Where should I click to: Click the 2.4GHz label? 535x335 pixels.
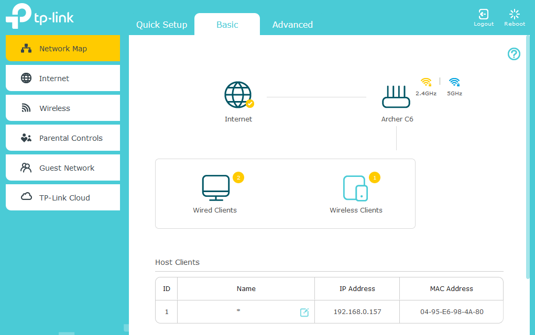pos(426,93)
